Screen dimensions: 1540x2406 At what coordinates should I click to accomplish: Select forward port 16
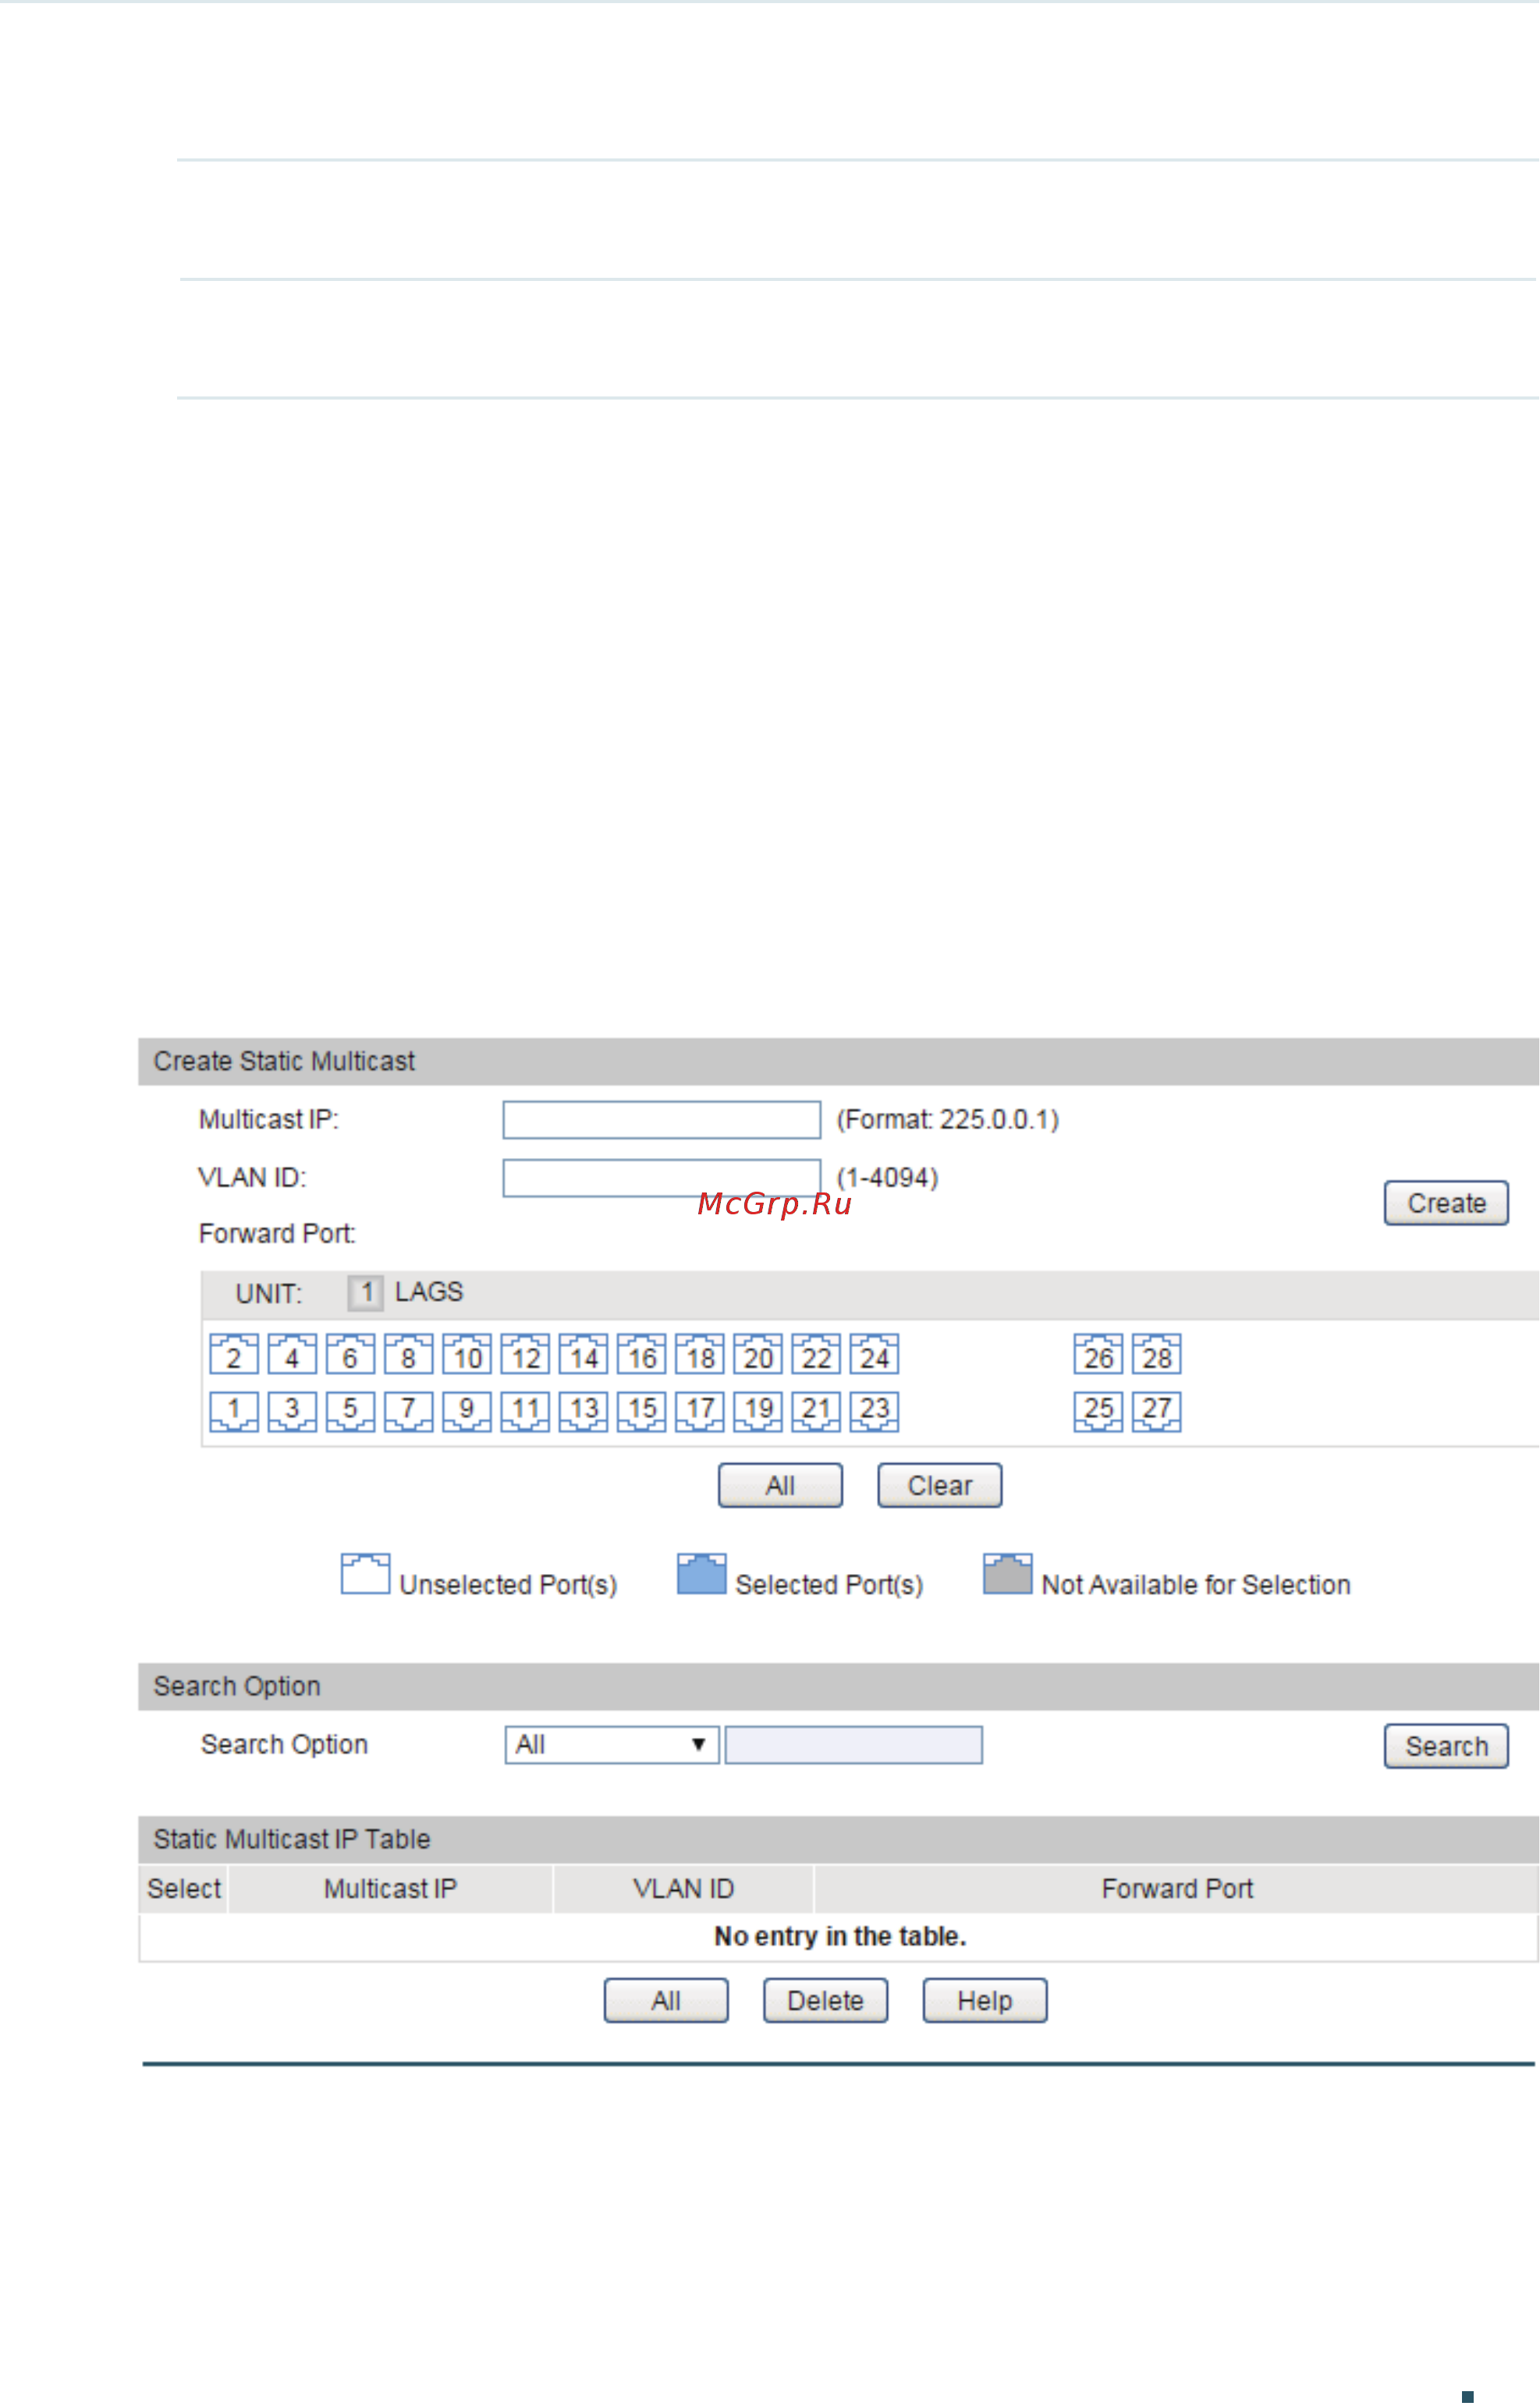tap(641, 1355)
